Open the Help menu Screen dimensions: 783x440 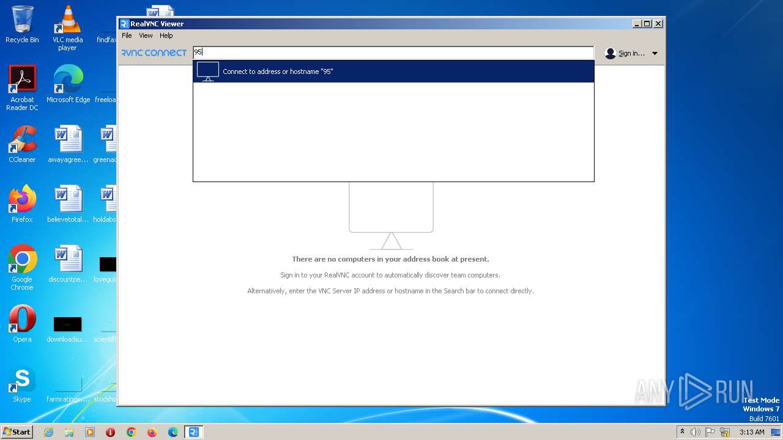tap(166, 35)
